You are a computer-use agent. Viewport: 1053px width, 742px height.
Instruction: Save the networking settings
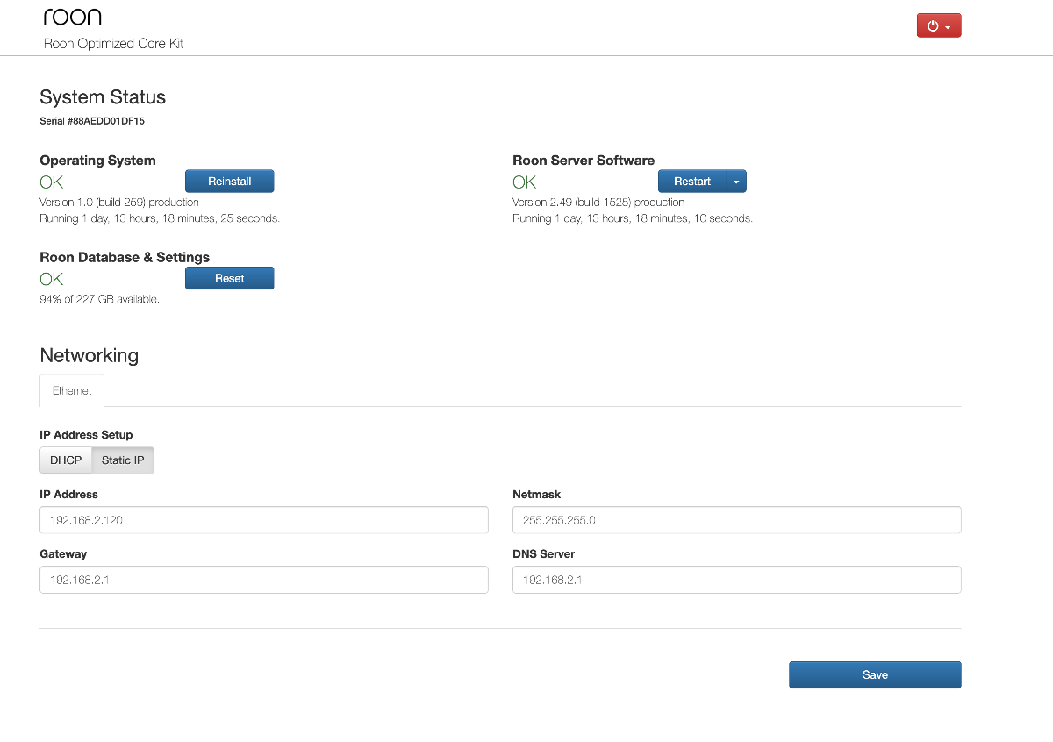tap(875, 675)
